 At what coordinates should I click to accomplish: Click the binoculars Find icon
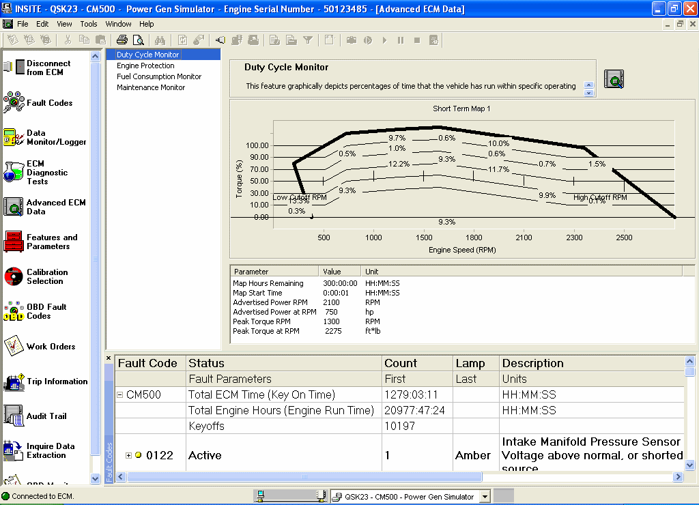coord(160,40)
